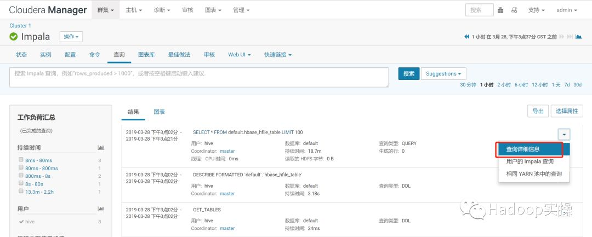Click the header 搜索 search input
This screenshot has height=237, width=592.
pos(480,10)
